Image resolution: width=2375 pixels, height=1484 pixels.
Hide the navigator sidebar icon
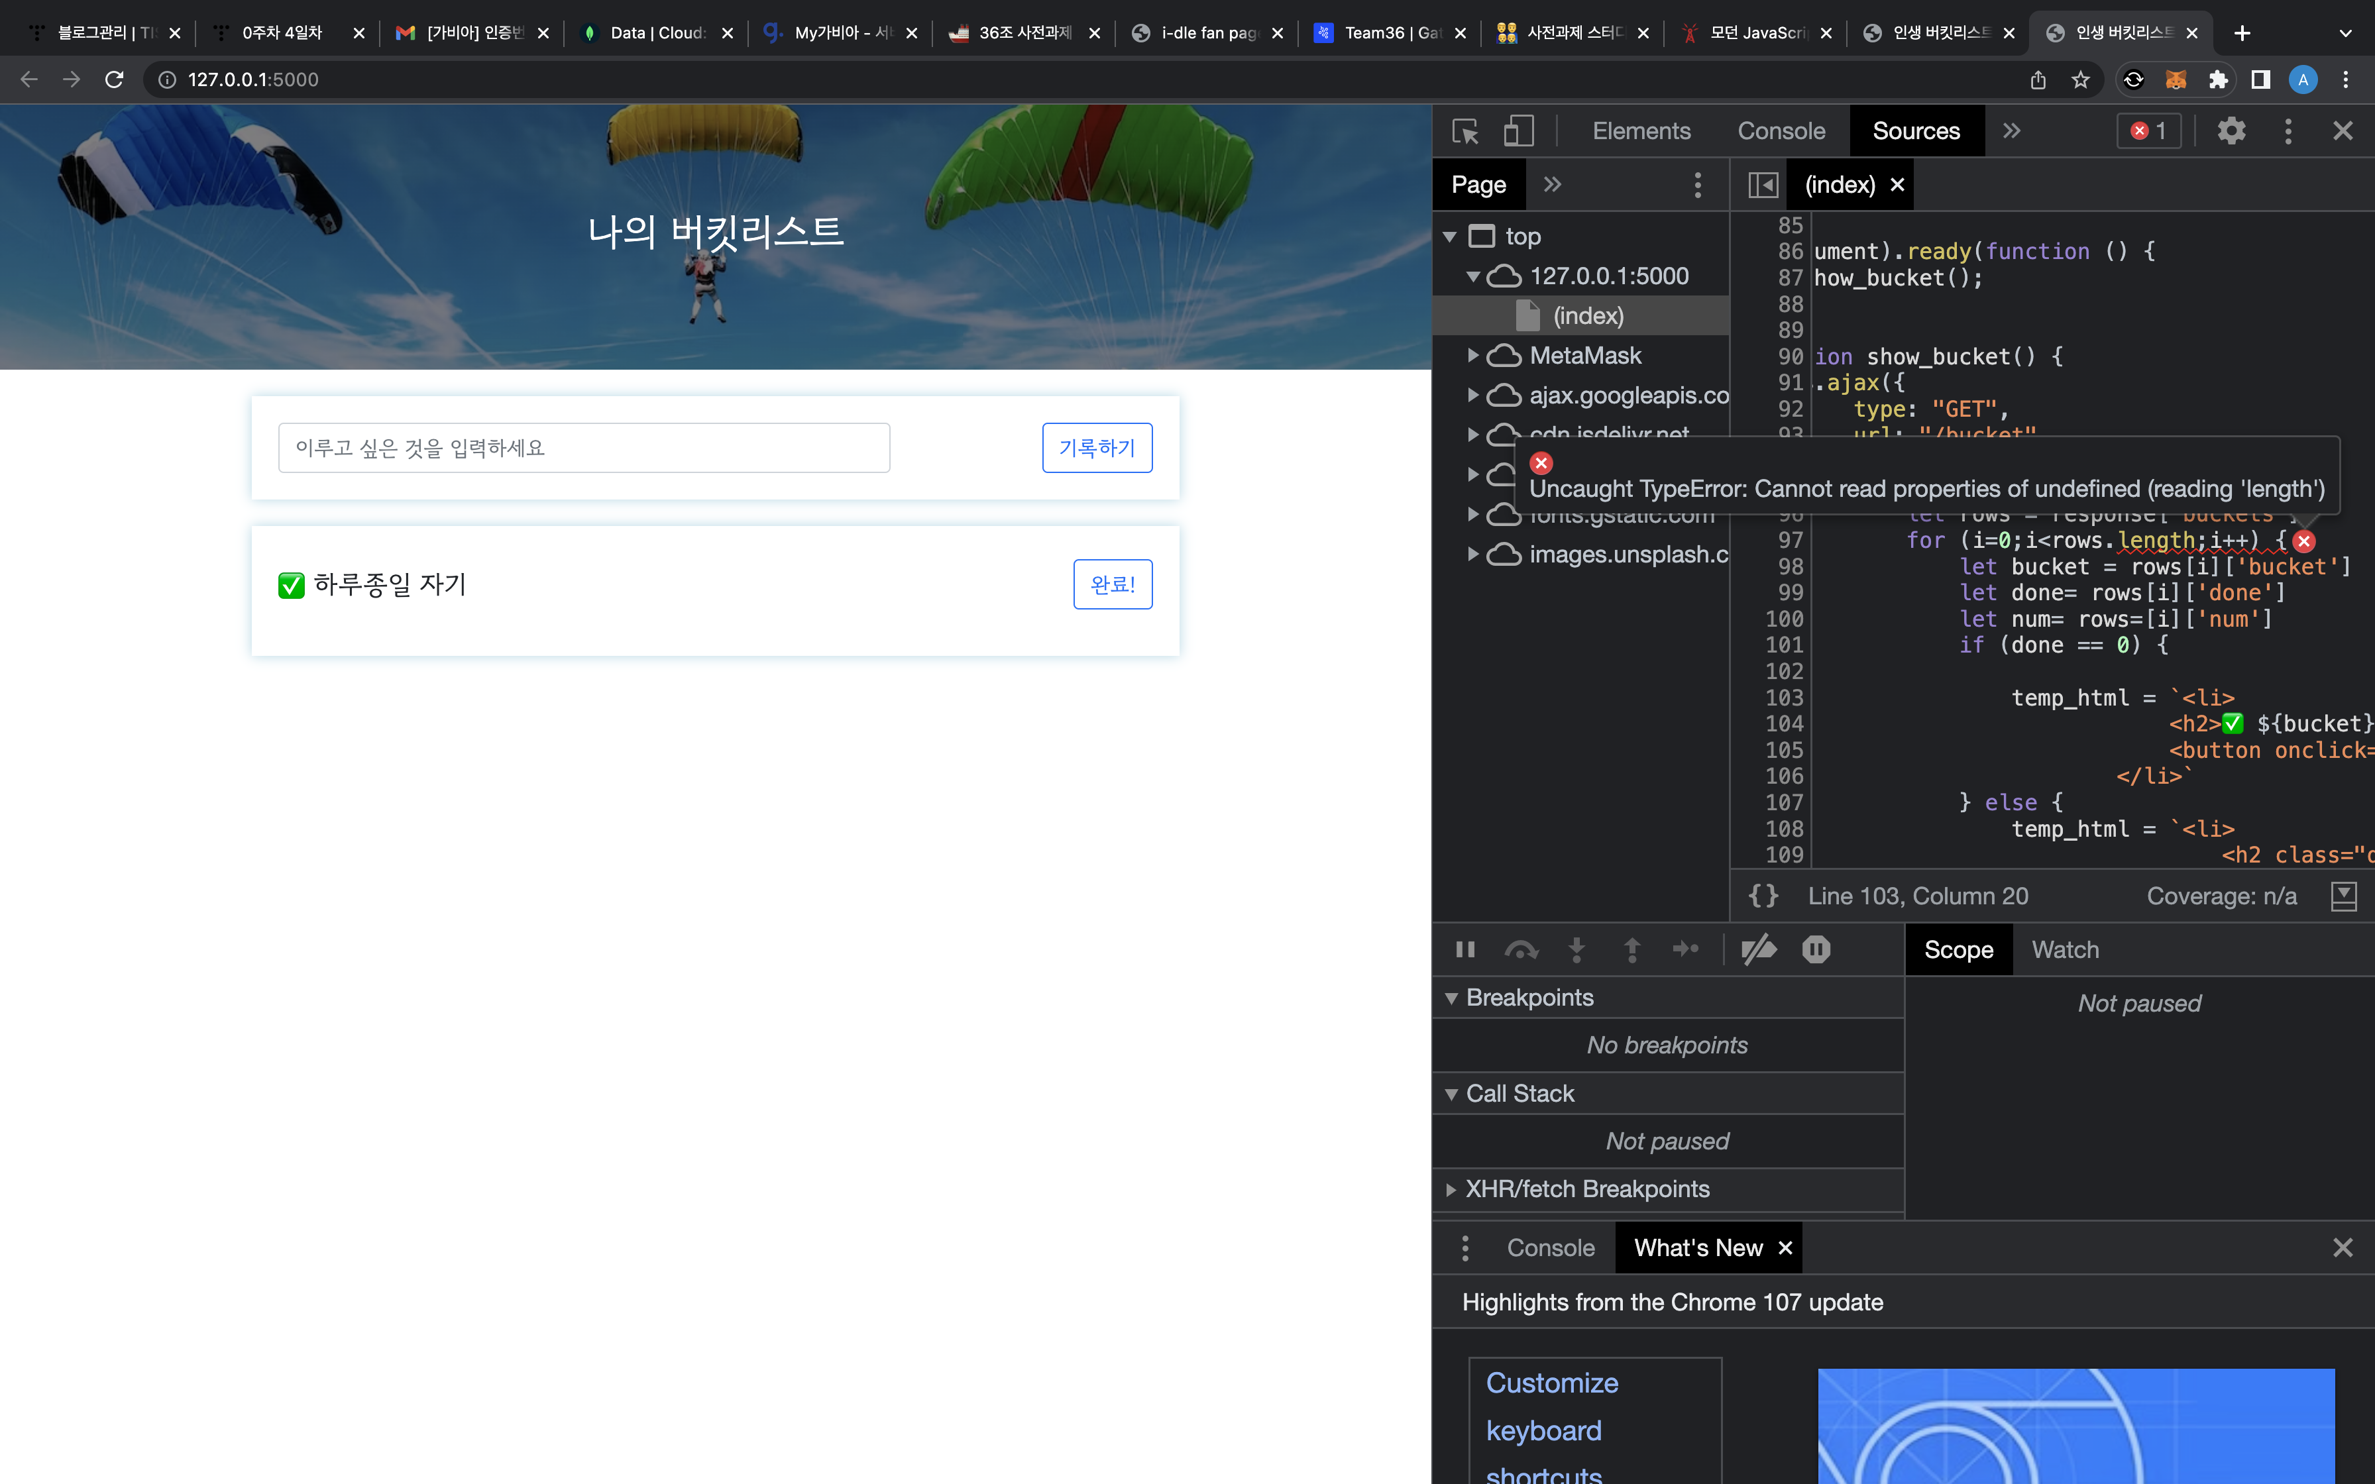pyautogui.click(x=1763, y=185)
